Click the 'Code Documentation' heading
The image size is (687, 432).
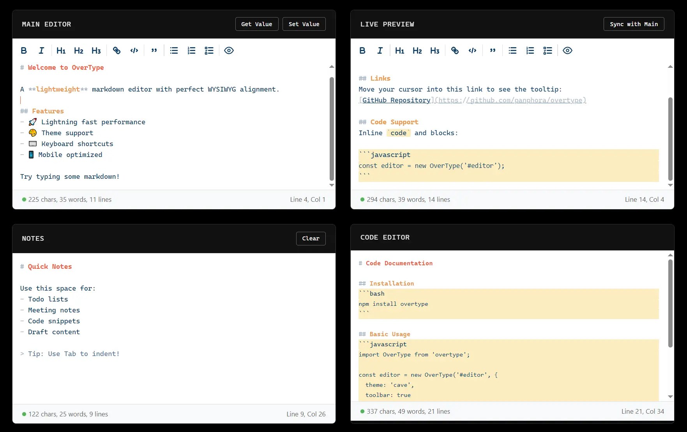(399, 263)
